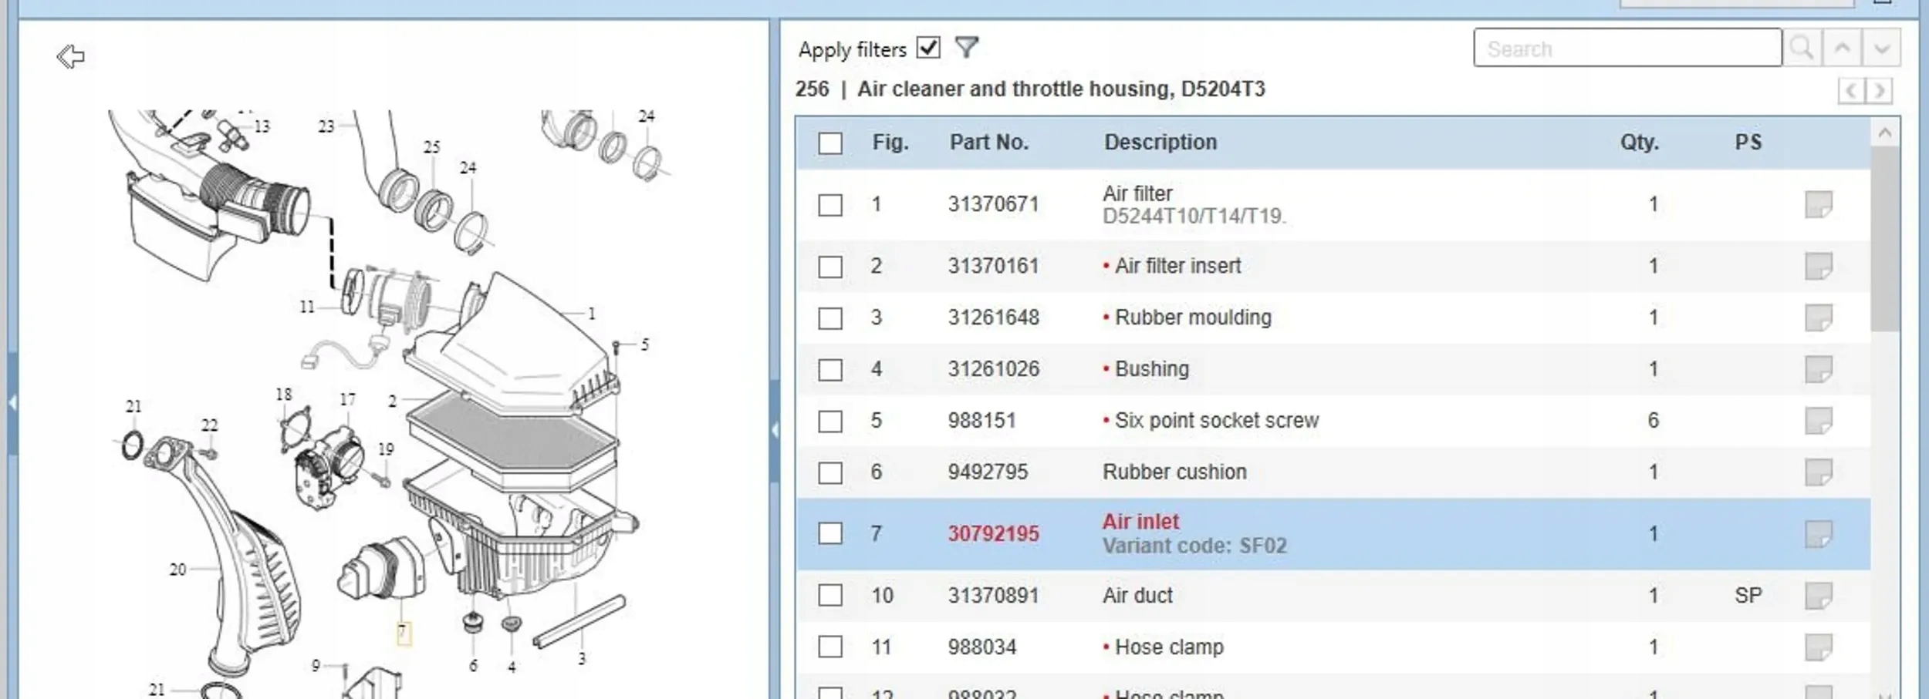Screen dimensions: 1929x699
Task: Click callout 4 on the diagram
Action: pos(512,667)
